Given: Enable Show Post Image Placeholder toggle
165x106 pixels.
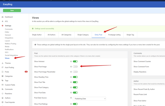Looking at the screenshot, I should tap(75, 72).
